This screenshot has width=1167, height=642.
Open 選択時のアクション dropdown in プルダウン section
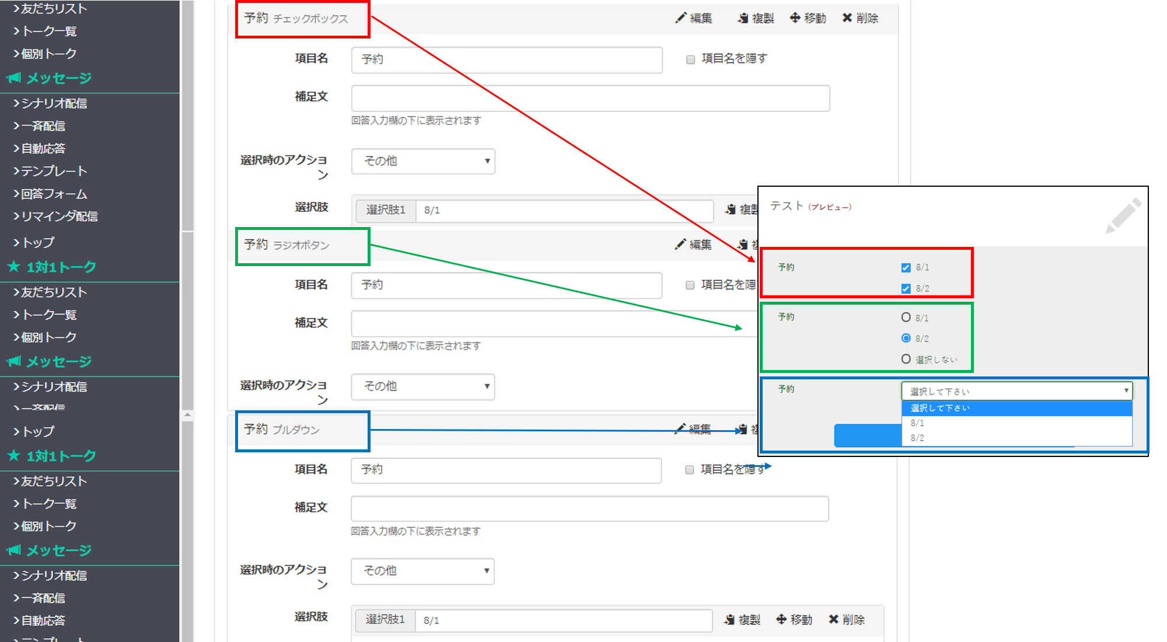pyautogui.click(x=422, y=571)
